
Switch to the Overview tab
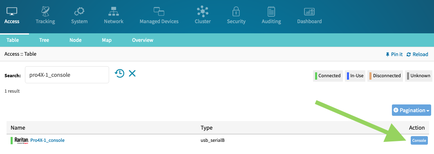click(143, 40)
